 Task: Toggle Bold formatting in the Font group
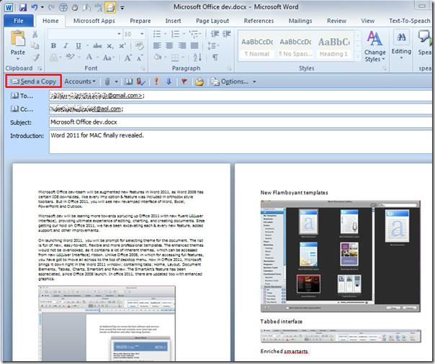[54, 47]
